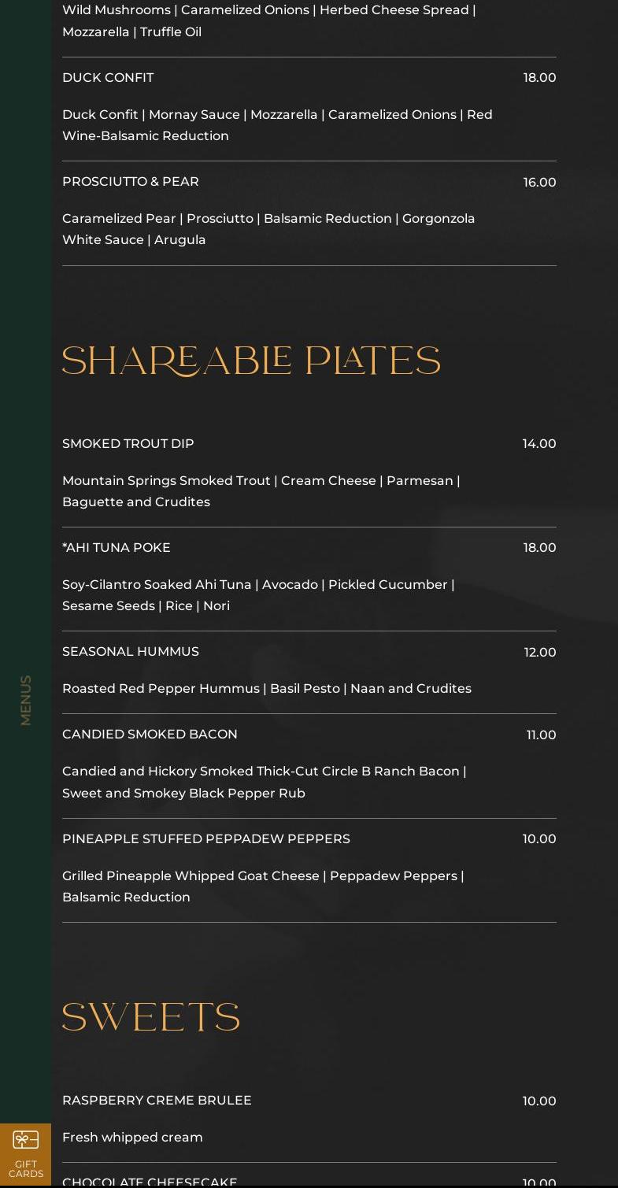Select the Seasonal Hummus item title

click(x=131, y=652)
